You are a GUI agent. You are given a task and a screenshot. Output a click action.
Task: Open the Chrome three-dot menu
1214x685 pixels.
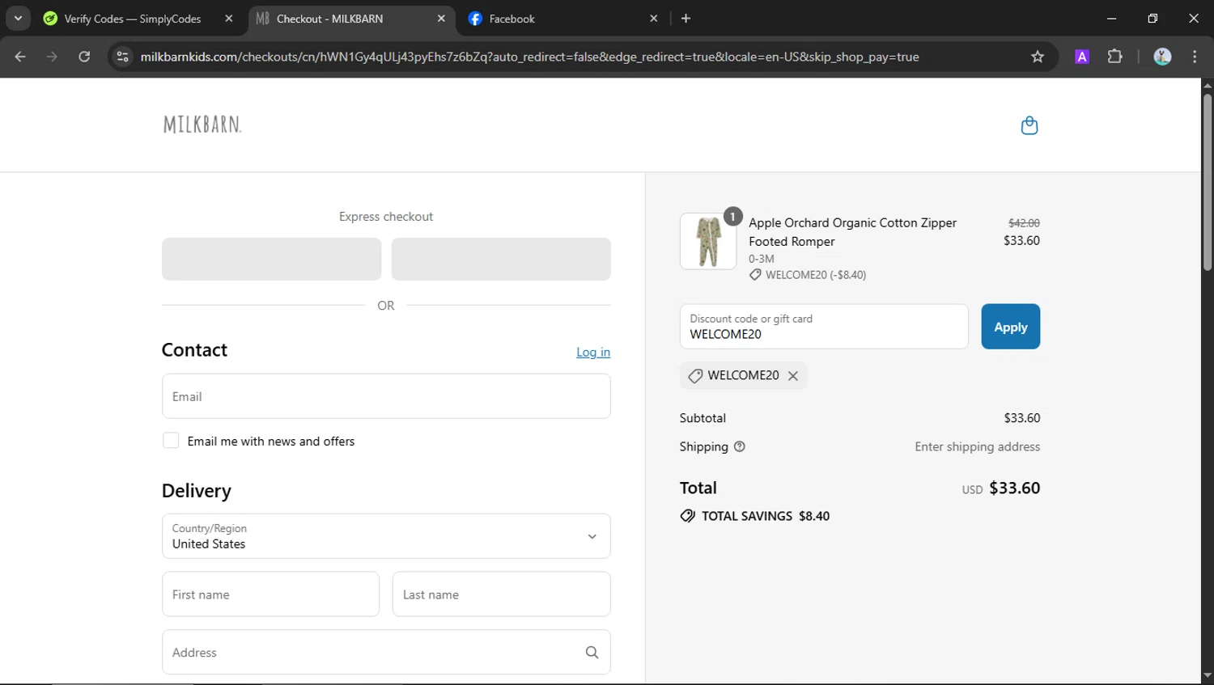click(x=1195, y=57)
